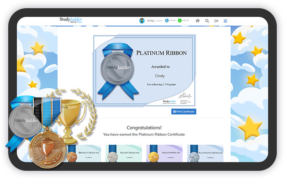Image resolution: width=285 pixels, height=179 pixels.
Task: Select the Platinum Certificate thumbnail
Action: 205,153
